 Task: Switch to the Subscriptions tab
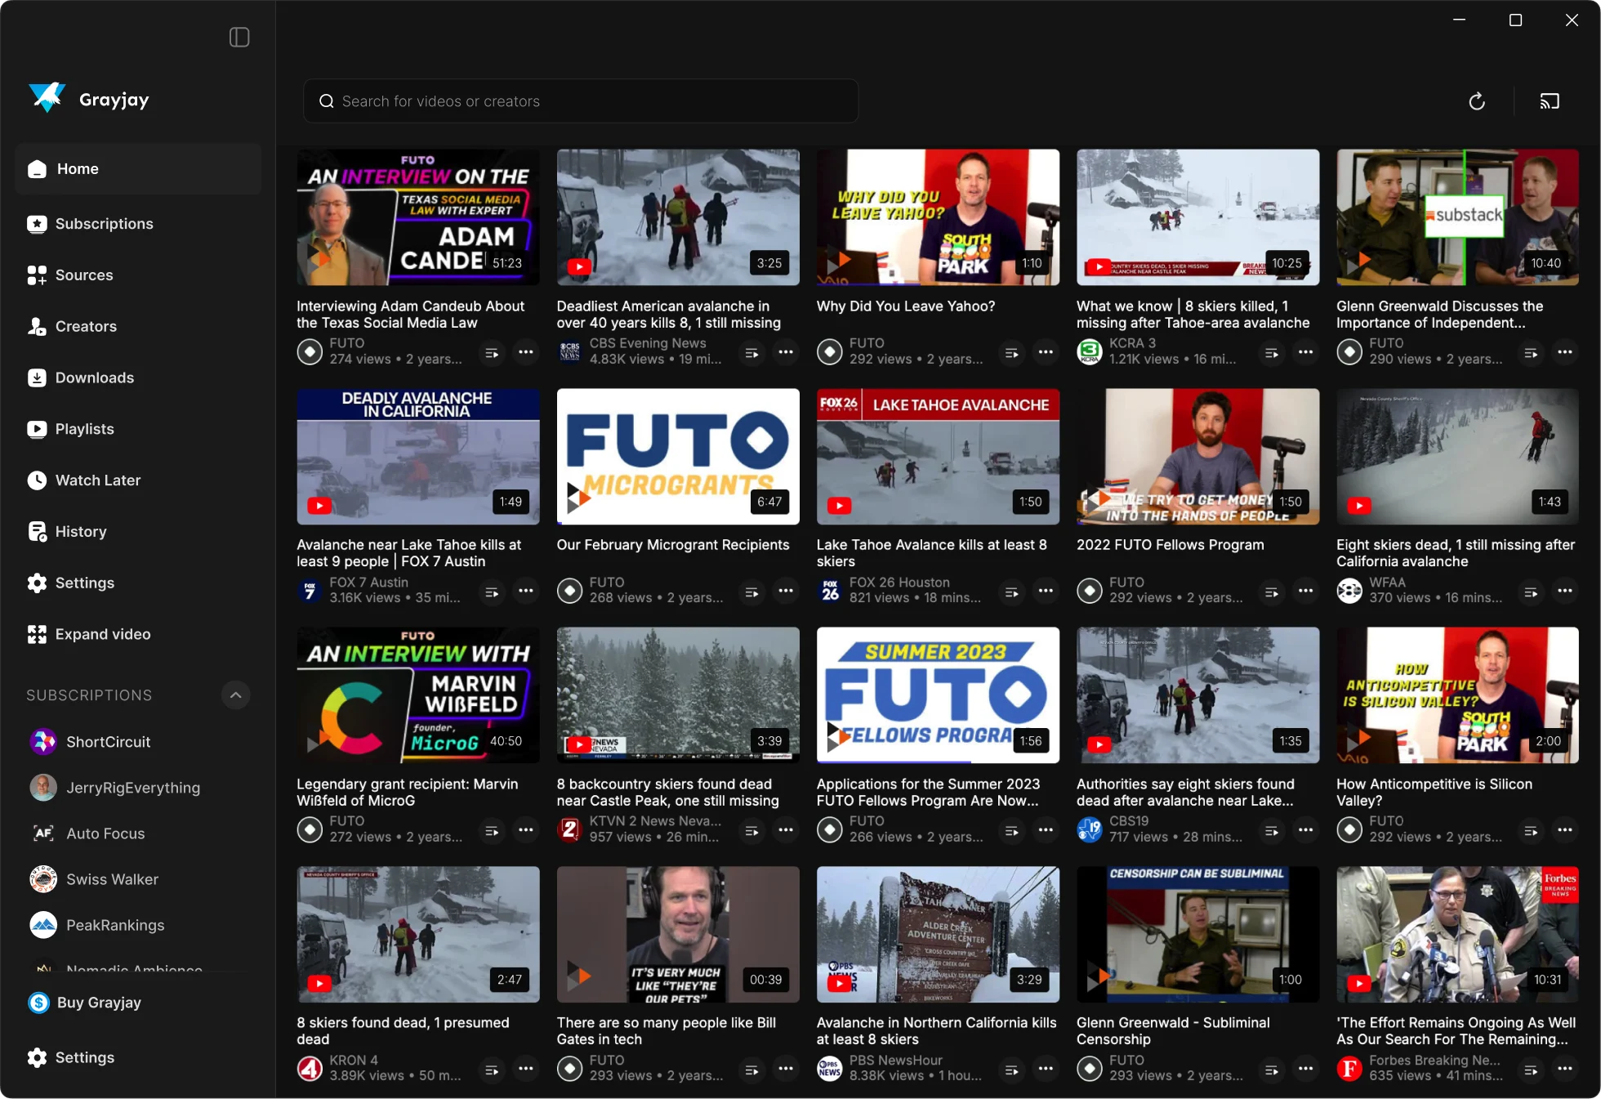click(x=104, y=224)
